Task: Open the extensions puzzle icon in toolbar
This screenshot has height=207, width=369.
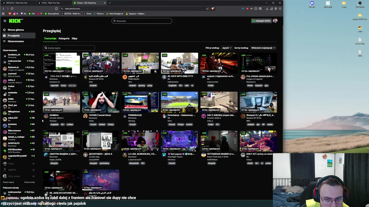Action: coord(256,9)
